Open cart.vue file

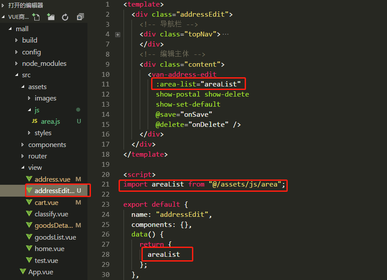(47, 203)
